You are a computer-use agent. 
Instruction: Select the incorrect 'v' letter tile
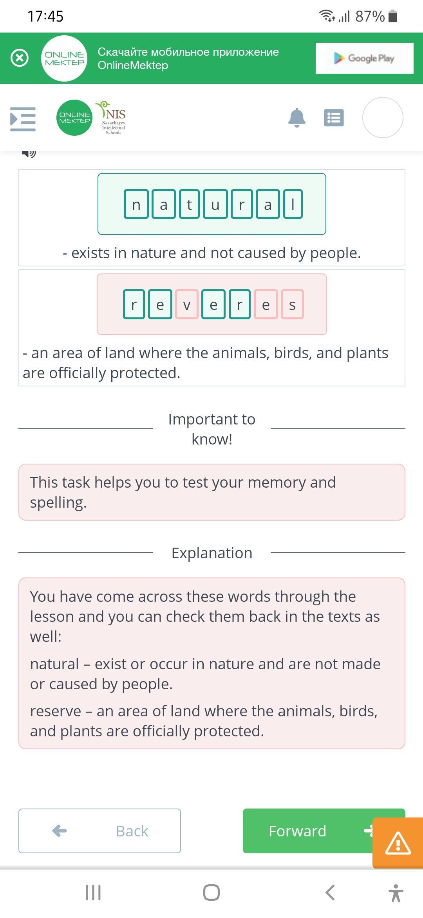pyautogui.click(x=187, y=304)
